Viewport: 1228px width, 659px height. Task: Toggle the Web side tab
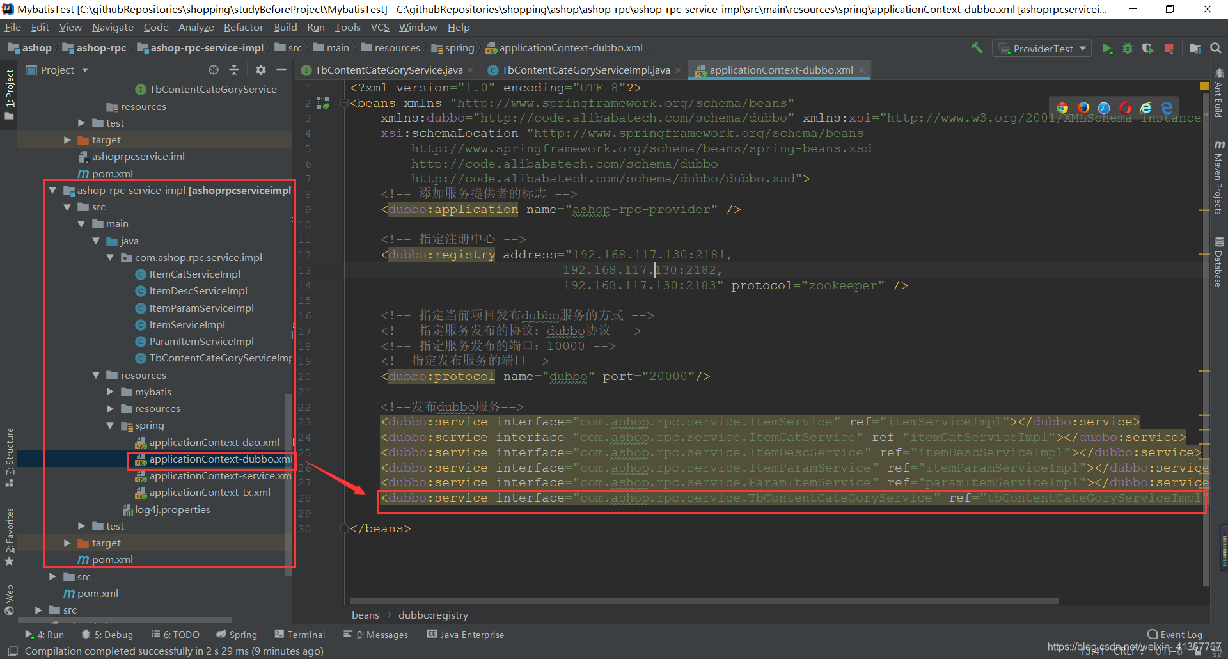click(9, 599)
